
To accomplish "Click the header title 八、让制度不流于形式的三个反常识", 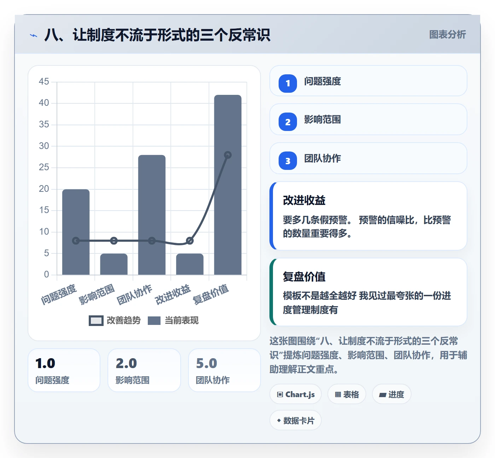I will 157,35.
